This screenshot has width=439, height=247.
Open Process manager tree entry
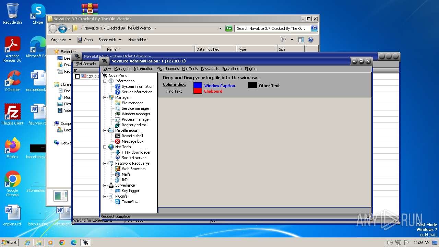(136, 119)
